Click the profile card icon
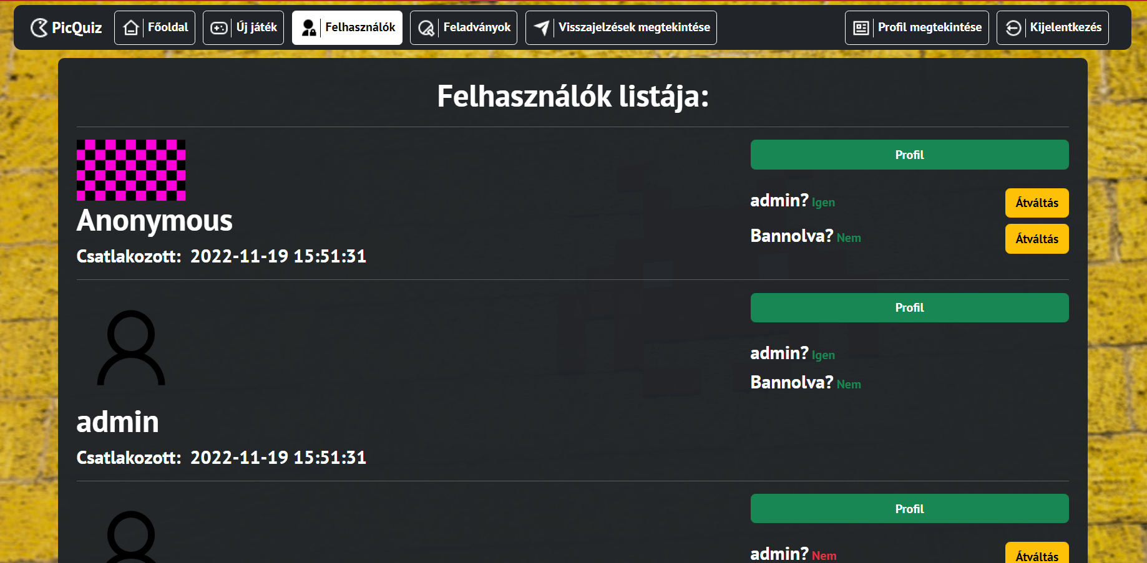 click(x=861, y=28)
